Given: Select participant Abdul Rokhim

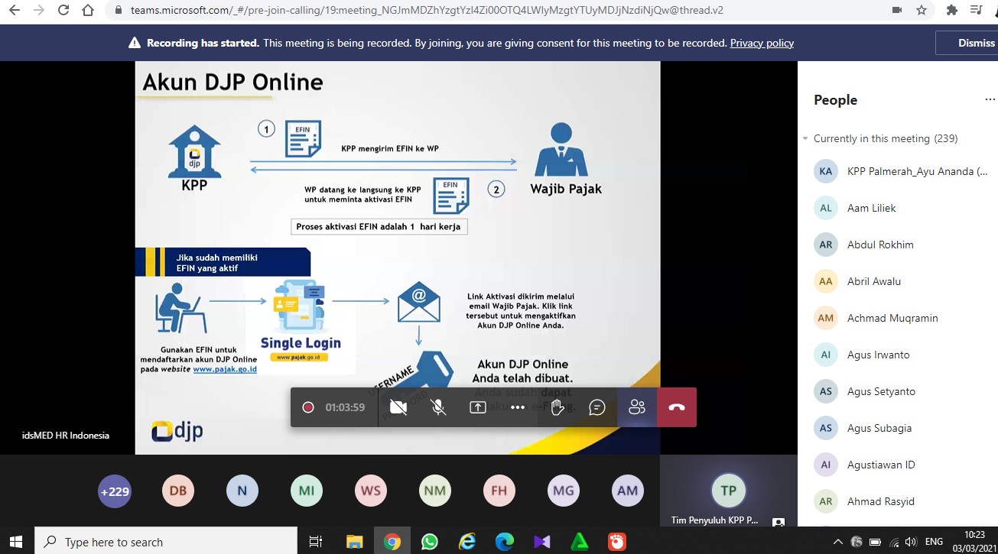Looking at the screenshot, I should tap(879, 245).
